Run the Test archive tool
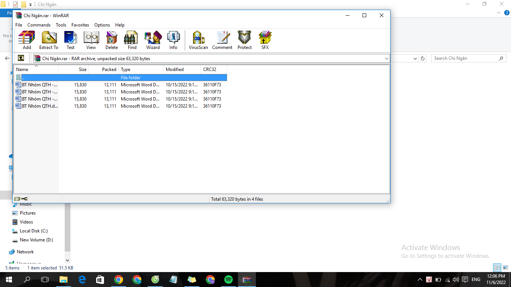Screen dimensions: 511x287 (x=70, y=40)
